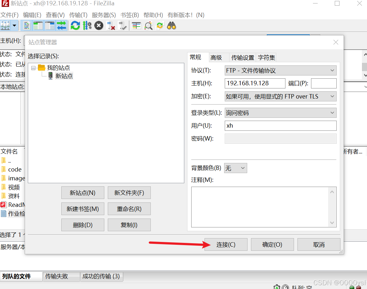
Task: Cancel the current operation icon
Action: click(x=99, y=26)
